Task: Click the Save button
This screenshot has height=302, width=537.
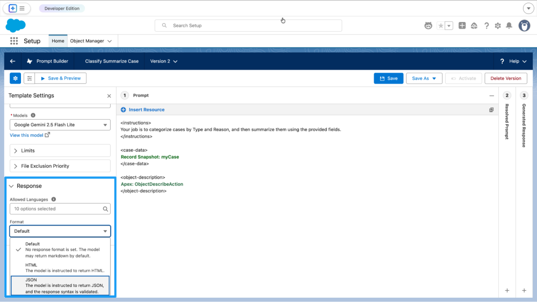Action: [388, 78]
